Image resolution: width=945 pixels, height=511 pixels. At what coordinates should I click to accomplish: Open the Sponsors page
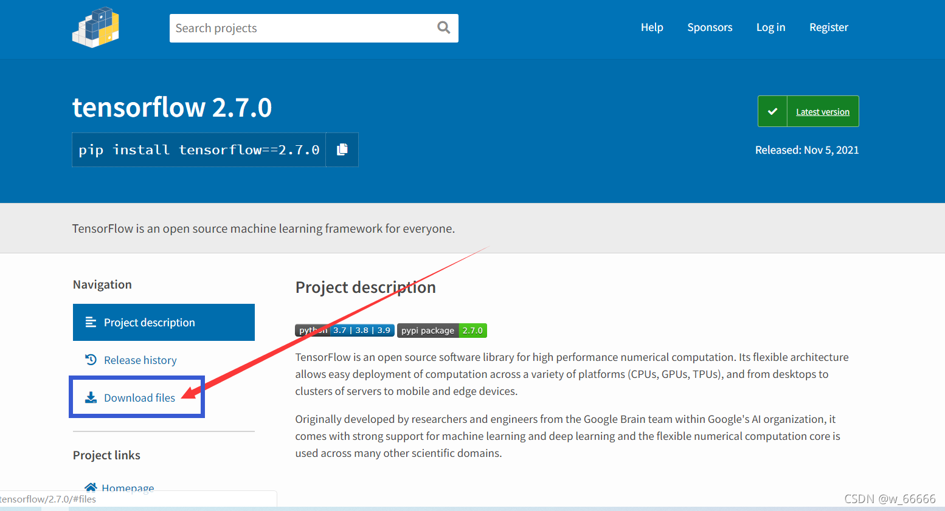tap(710, 27)
